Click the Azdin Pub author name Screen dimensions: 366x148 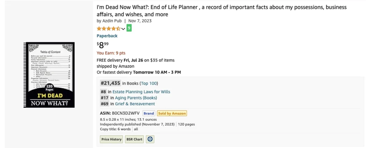[112, 21]
